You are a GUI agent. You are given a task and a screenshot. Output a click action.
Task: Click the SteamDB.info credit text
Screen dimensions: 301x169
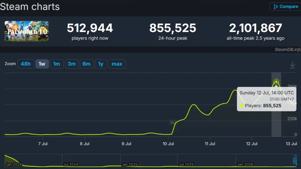[288, 49]
